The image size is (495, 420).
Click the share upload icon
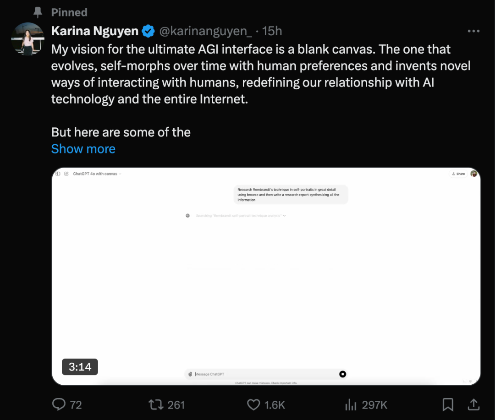tap(473, 404)
